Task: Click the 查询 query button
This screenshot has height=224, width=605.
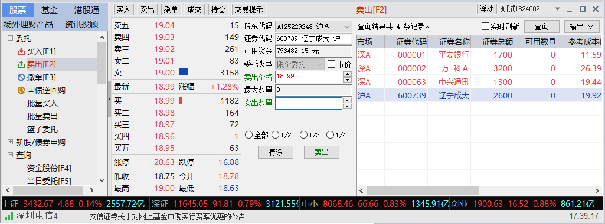Action: 541,27
